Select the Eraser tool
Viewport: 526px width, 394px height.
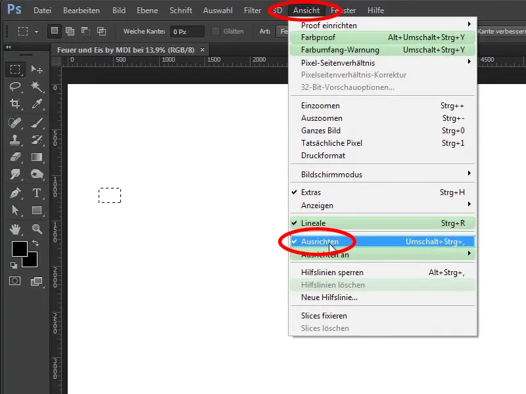coord(15,157)
